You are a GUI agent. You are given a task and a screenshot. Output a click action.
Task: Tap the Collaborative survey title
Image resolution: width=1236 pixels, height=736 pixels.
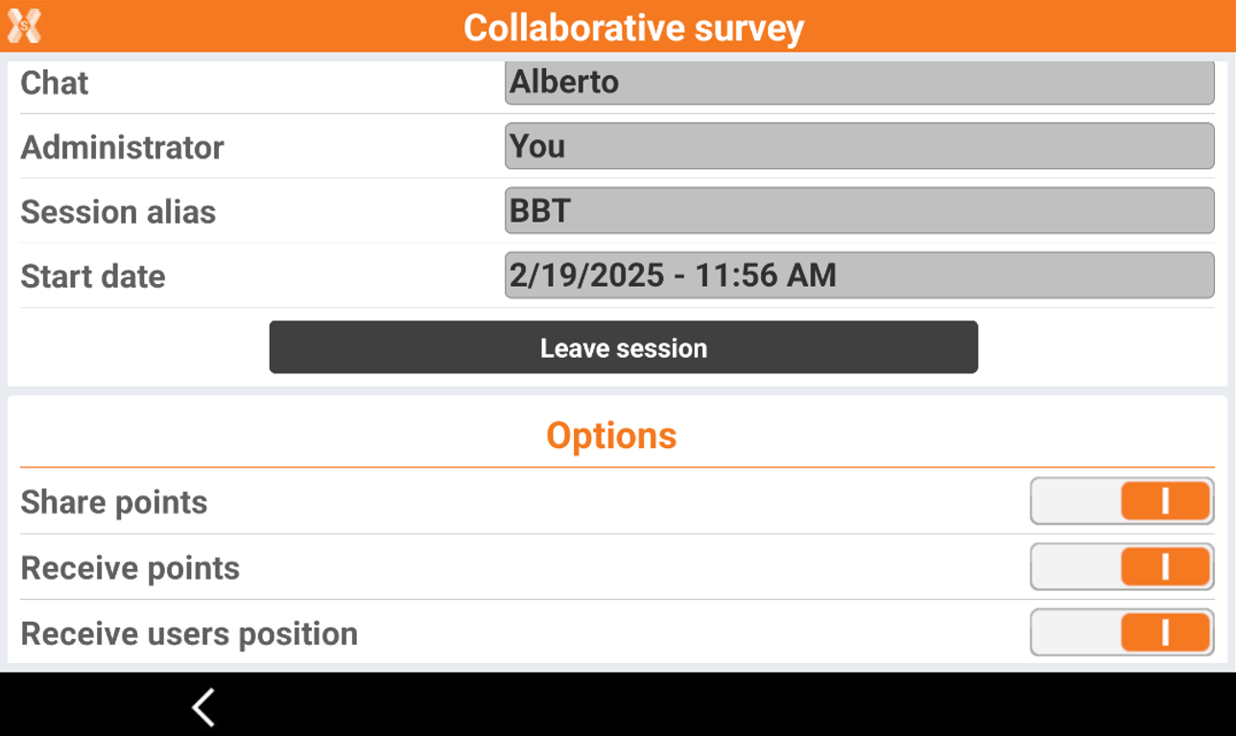633,28
